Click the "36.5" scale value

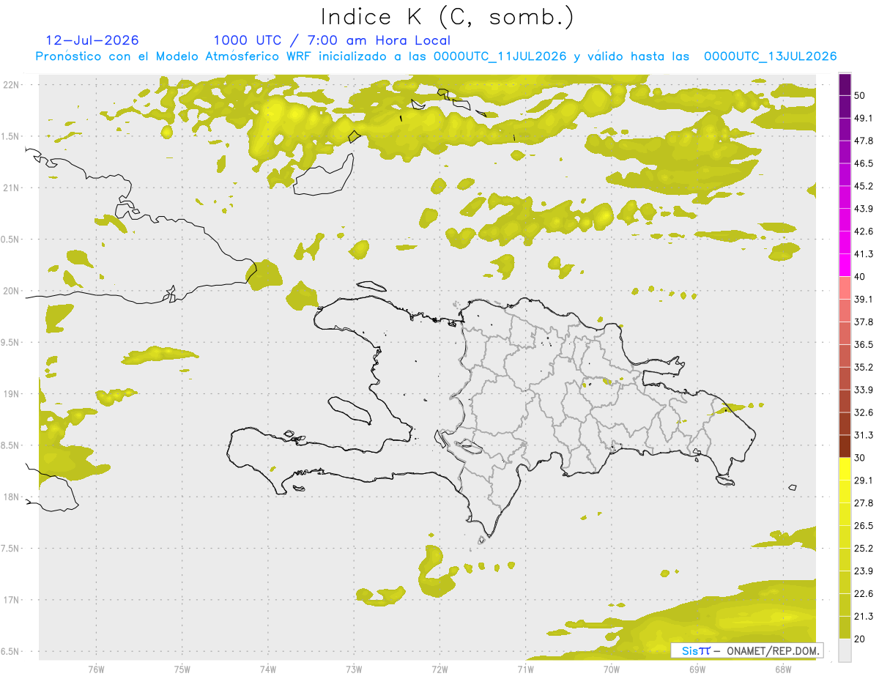[x=864, y=344]
